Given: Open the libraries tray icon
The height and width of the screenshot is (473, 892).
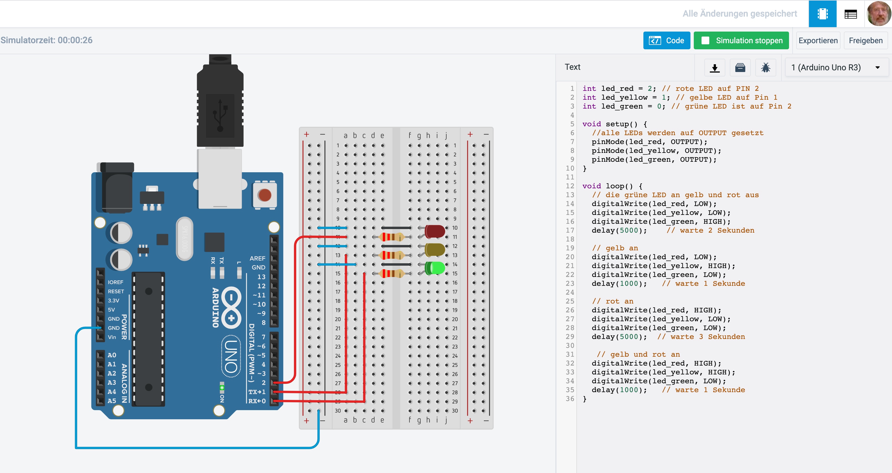Looking at the screenshot, I should [x=740, y=67].
